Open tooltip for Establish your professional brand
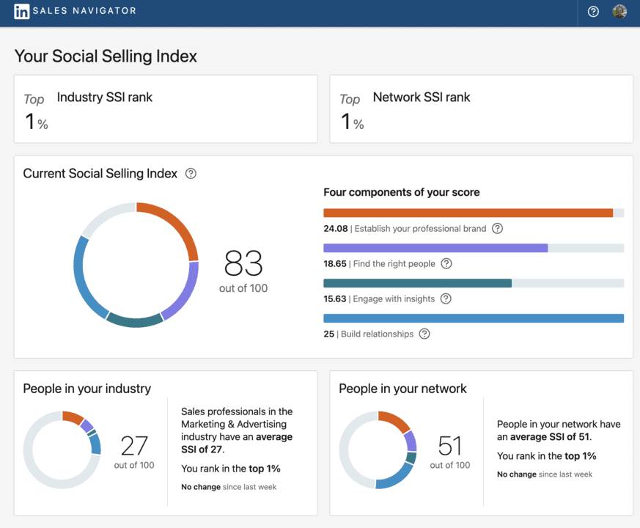Screen dimensions: 640x528 [498, 229]
